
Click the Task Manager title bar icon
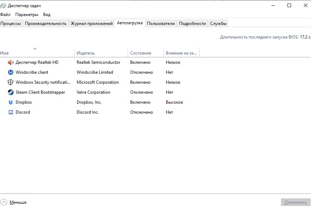pyautogui.click(x=3, y=6)
